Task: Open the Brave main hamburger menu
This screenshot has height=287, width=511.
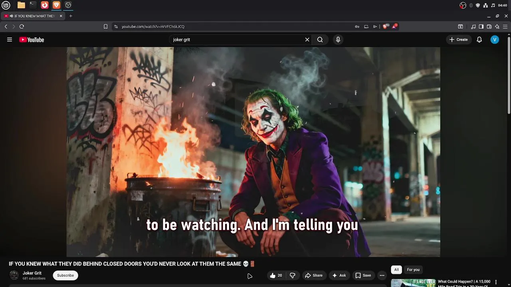Action: pyautogui.click(x=505, y=27)
